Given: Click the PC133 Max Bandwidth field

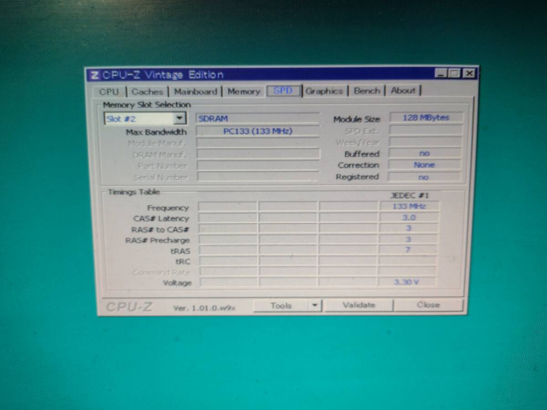Looking at the screenshot, I should tap(258, 131).
